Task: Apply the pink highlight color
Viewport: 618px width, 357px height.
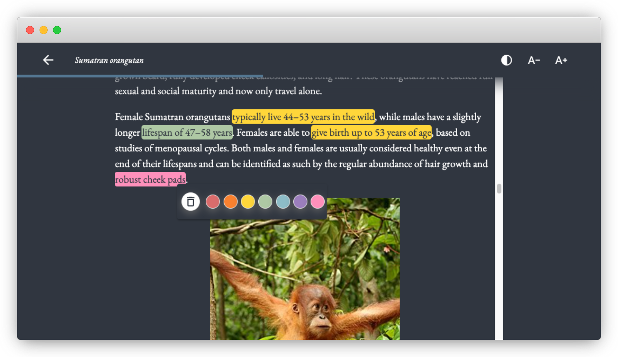Action: point(317,202)
